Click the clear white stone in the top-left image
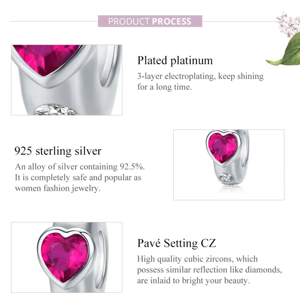Screen dimensions: 300x300 57,110
